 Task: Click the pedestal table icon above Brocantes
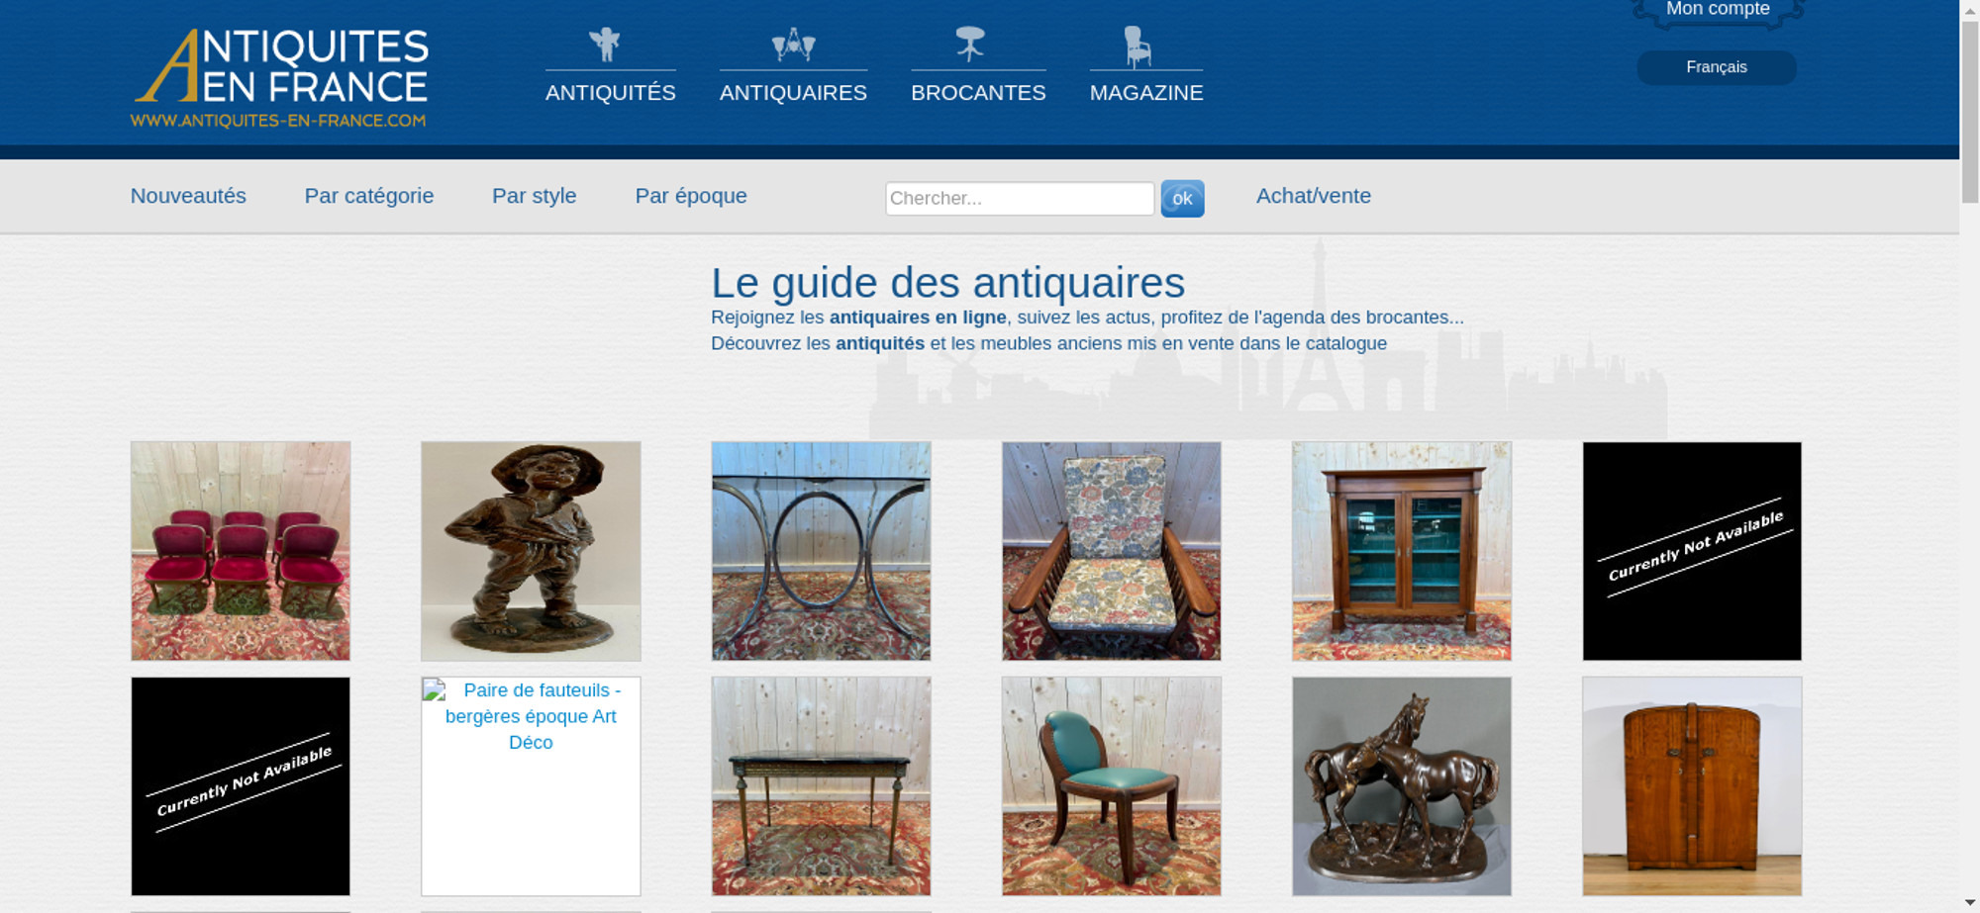[970, 44]
